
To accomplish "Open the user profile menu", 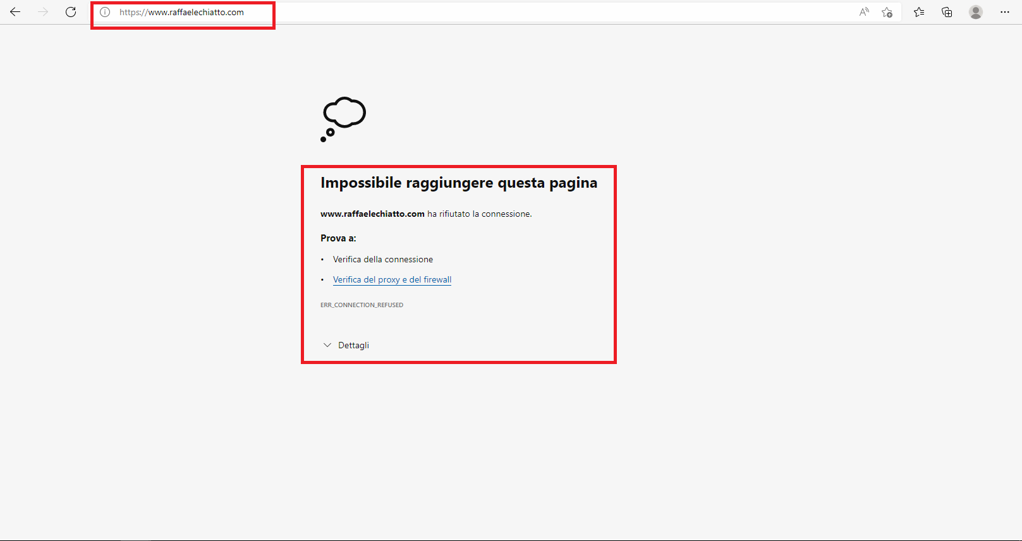I will click(976, 12).
